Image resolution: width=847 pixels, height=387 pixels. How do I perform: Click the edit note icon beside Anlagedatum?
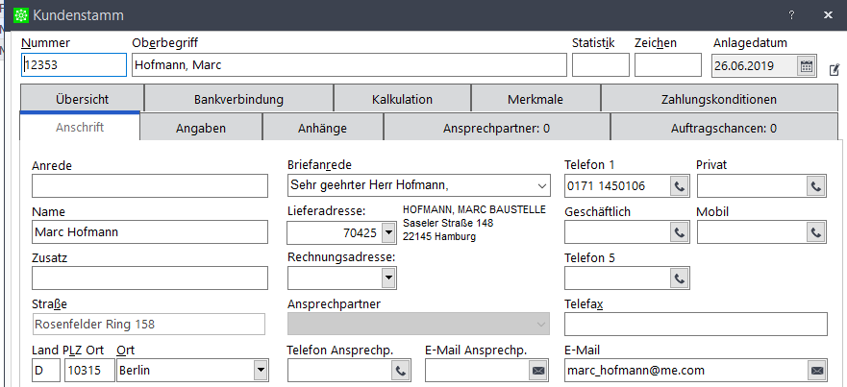pos(835,69)
